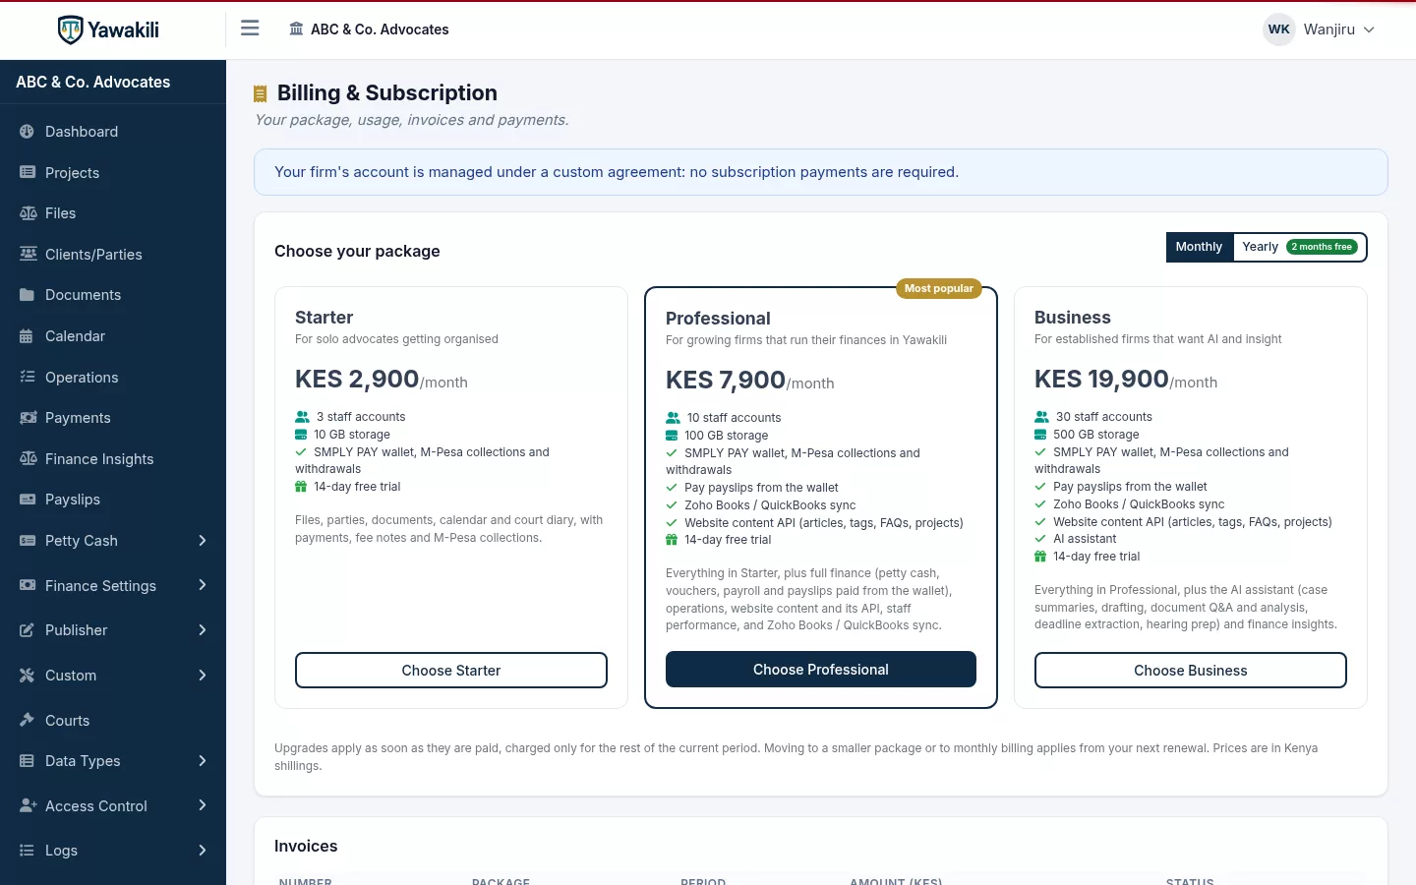Expand the Data Types submenu chevron
The width and height of the screenshot is (1416, 885).
pyautogui.click(x=203, y=761)
